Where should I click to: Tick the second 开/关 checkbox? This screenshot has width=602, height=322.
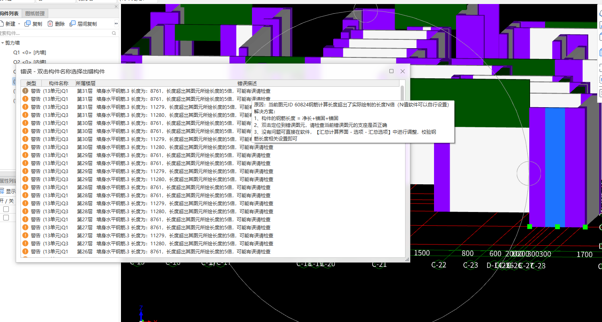(6, 218)
